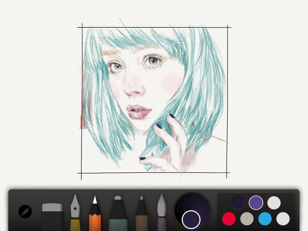Tap the circled pencil icon to collapse the tray

tap(25, 212)
